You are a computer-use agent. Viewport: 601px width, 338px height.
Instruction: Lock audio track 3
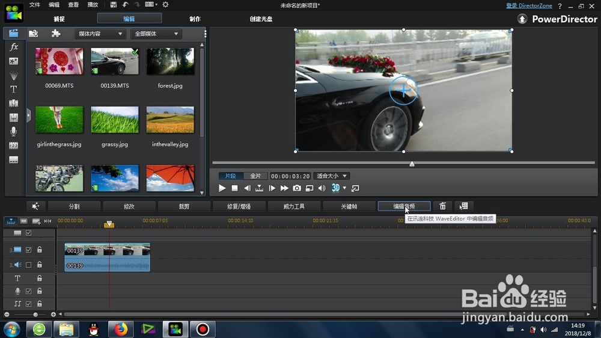pos(40,265)
